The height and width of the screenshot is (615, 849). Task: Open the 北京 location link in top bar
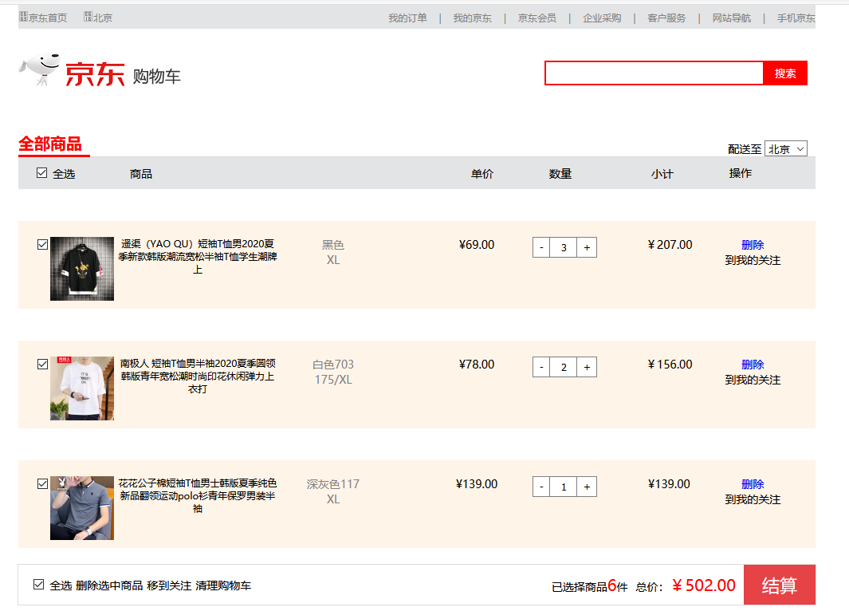98,18
